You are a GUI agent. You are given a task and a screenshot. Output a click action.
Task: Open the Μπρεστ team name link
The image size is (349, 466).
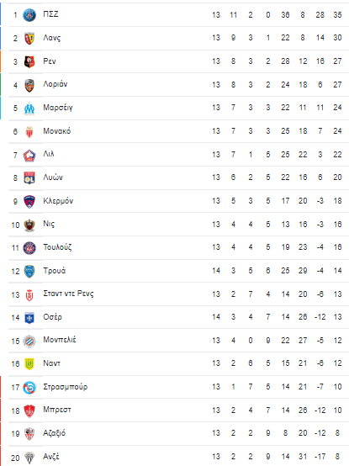(x=57, y=410)
